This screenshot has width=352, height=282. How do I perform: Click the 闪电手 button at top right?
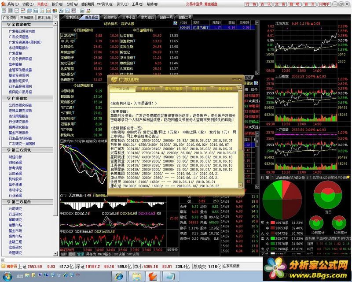324,4
